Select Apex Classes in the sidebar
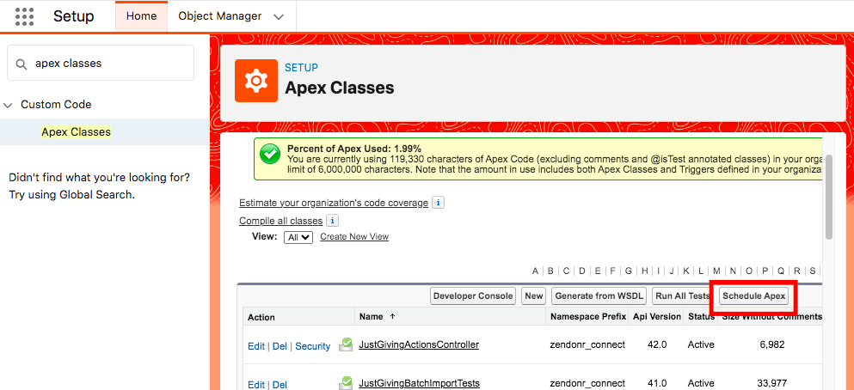854x390 pixels. pyautogui.click(x=77, y=132)
